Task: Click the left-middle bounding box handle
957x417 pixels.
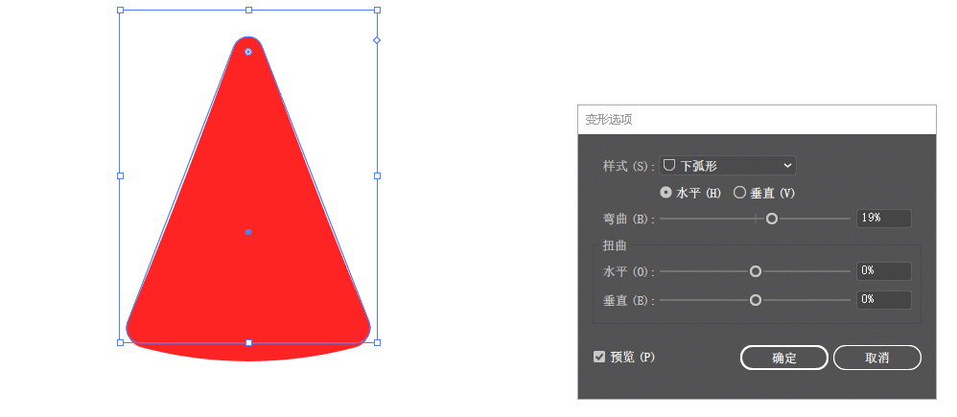Action: 120,175
